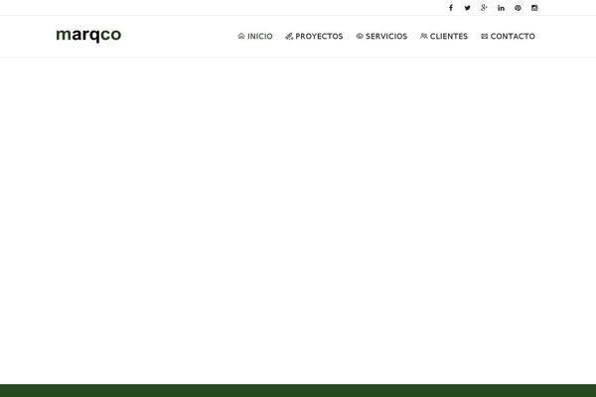Image resolution: width=596 pixels, height=397 pixels.
Task: Open the Instagram social icon
Action: coord(534,8)
